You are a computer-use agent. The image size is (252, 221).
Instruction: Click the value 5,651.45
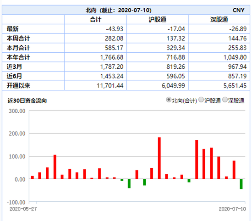click(x=235, y=86)
